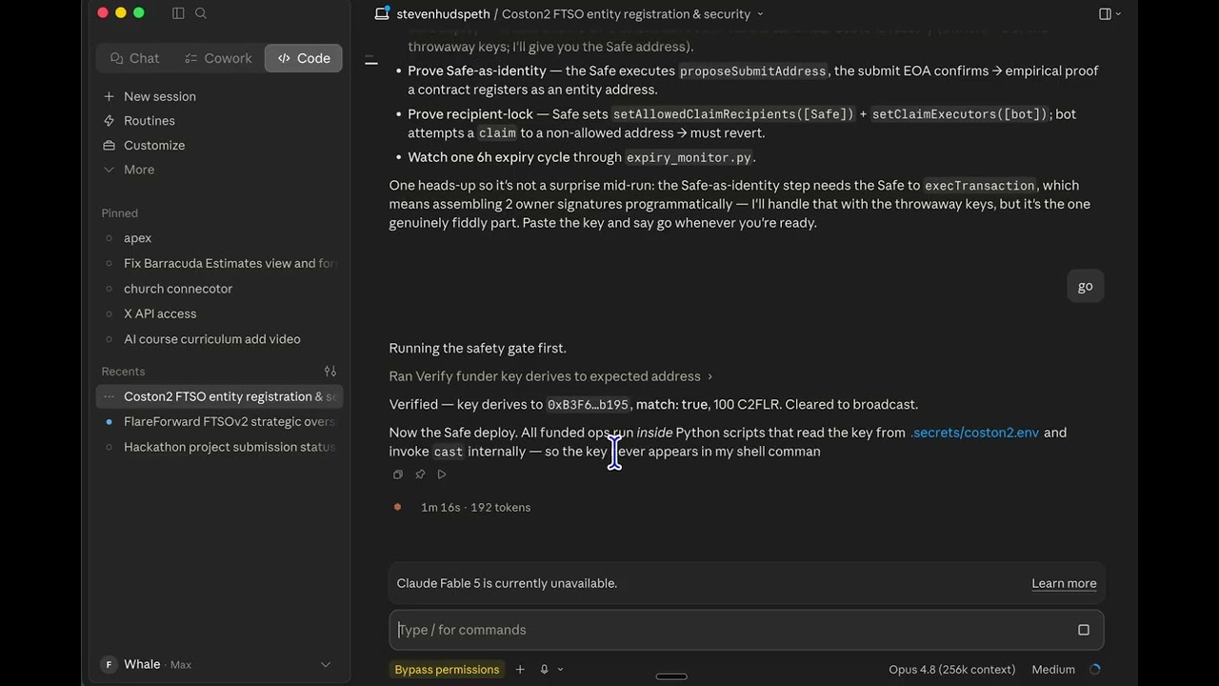The height and width of the screenshot is (686, 1219).
Task: Click the collapse outline icon beside messages
Action: tap(370, 62)
